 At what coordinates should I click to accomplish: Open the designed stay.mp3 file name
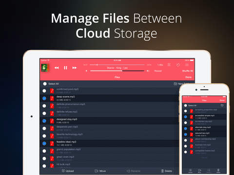pos(67,119)
